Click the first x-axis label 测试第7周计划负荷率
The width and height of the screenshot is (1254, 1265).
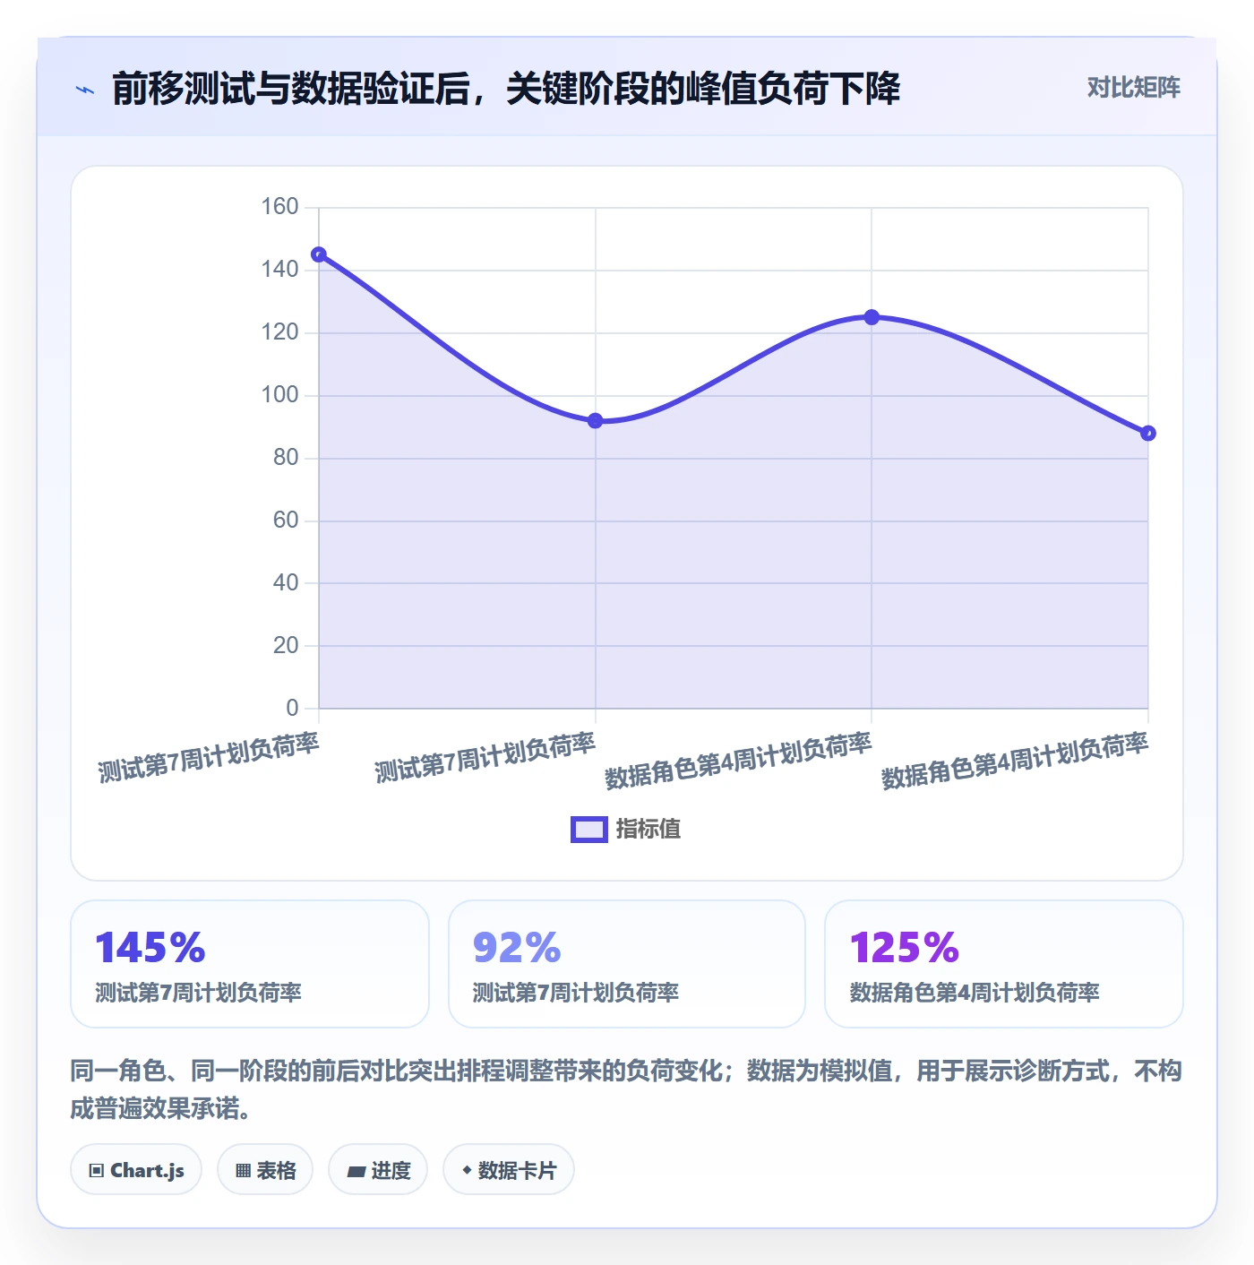click(209, 758)
